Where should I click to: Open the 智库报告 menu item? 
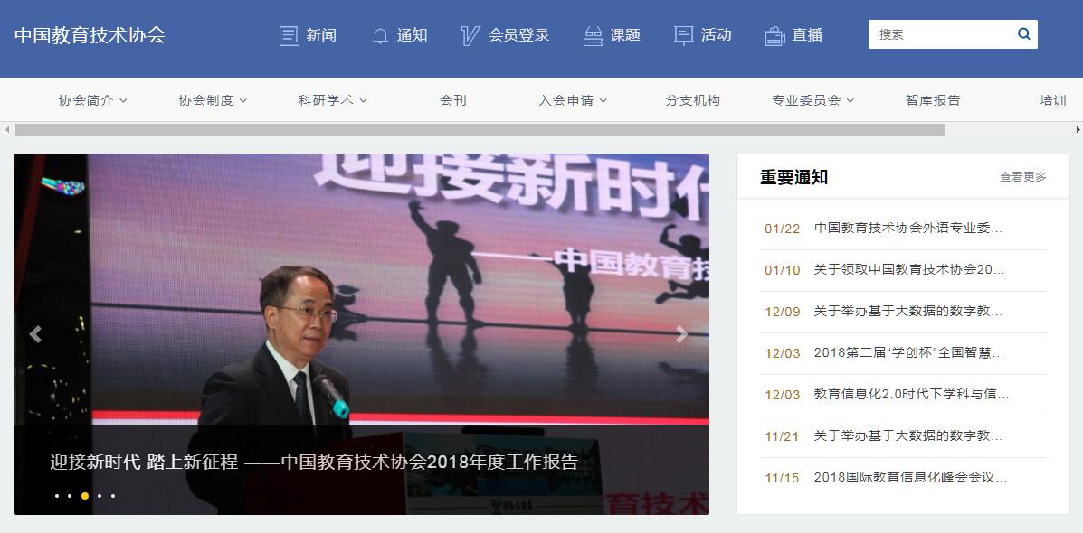coord(933,100)
